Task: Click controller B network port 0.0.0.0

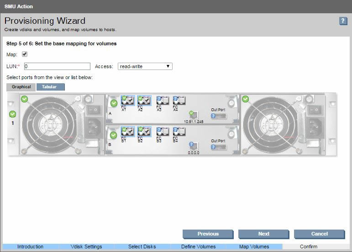Action: (x=194, y=146)
